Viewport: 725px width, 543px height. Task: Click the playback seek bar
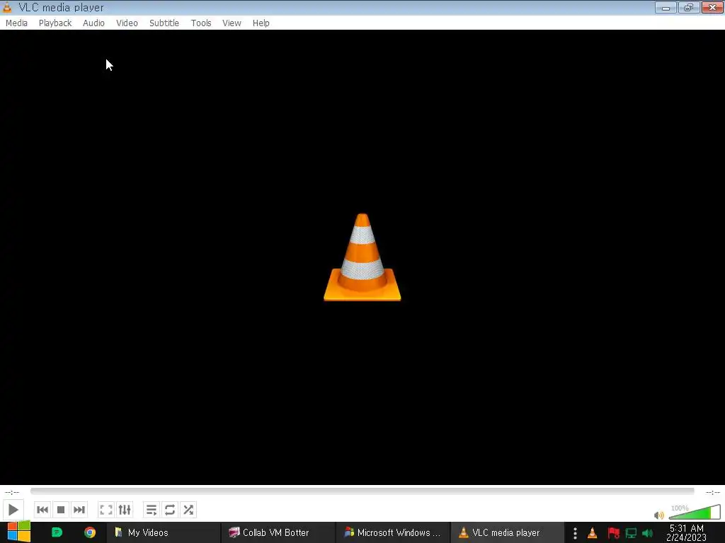click(x=362, y=491)
